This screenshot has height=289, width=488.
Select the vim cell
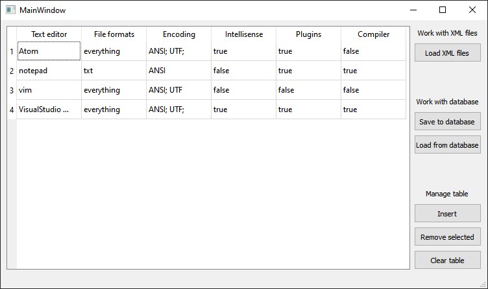49,90
